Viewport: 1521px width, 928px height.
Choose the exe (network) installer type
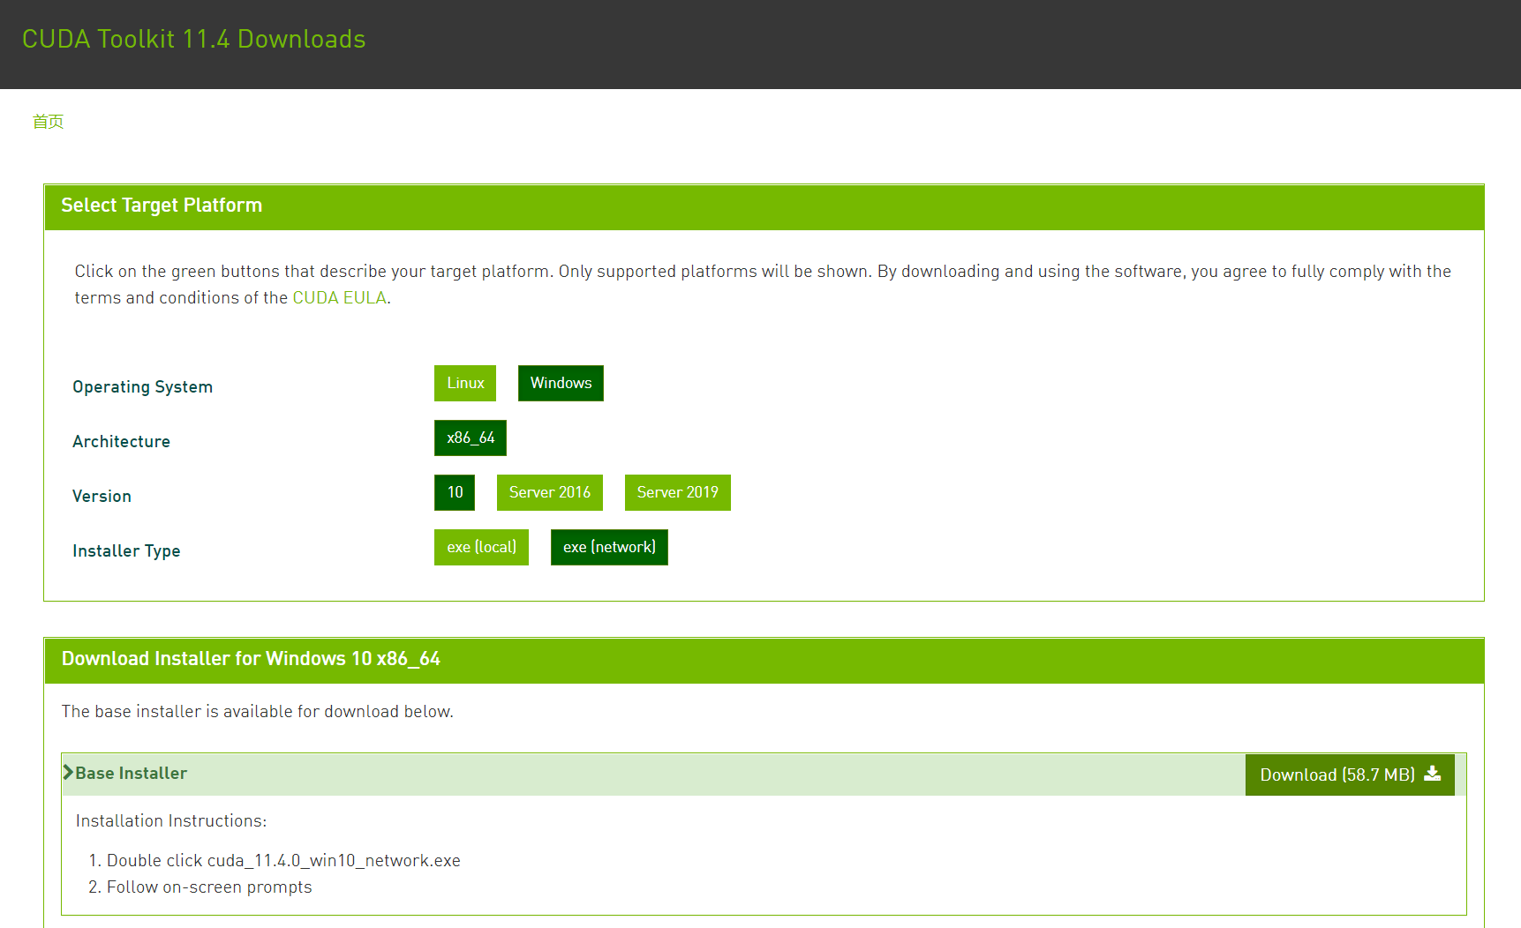point(609,547)
